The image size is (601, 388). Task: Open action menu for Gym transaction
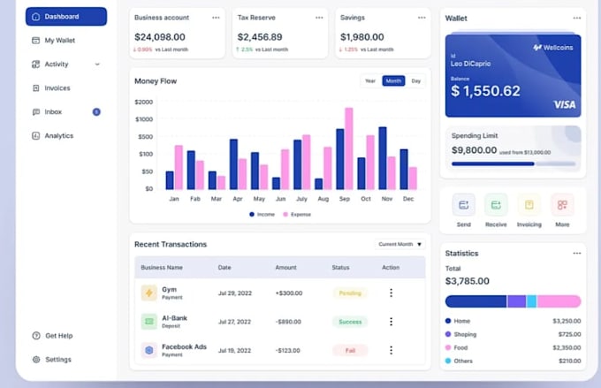point(391,293)
